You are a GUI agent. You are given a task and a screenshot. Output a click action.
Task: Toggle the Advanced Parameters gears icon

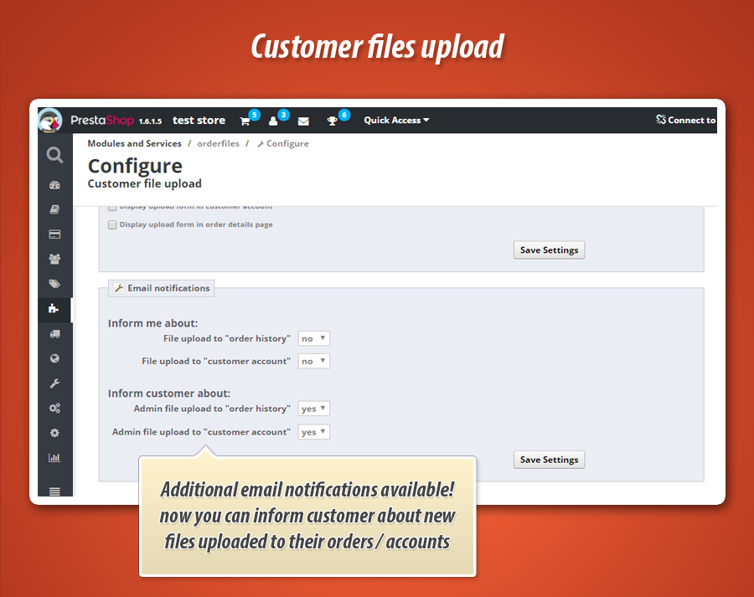54,408
